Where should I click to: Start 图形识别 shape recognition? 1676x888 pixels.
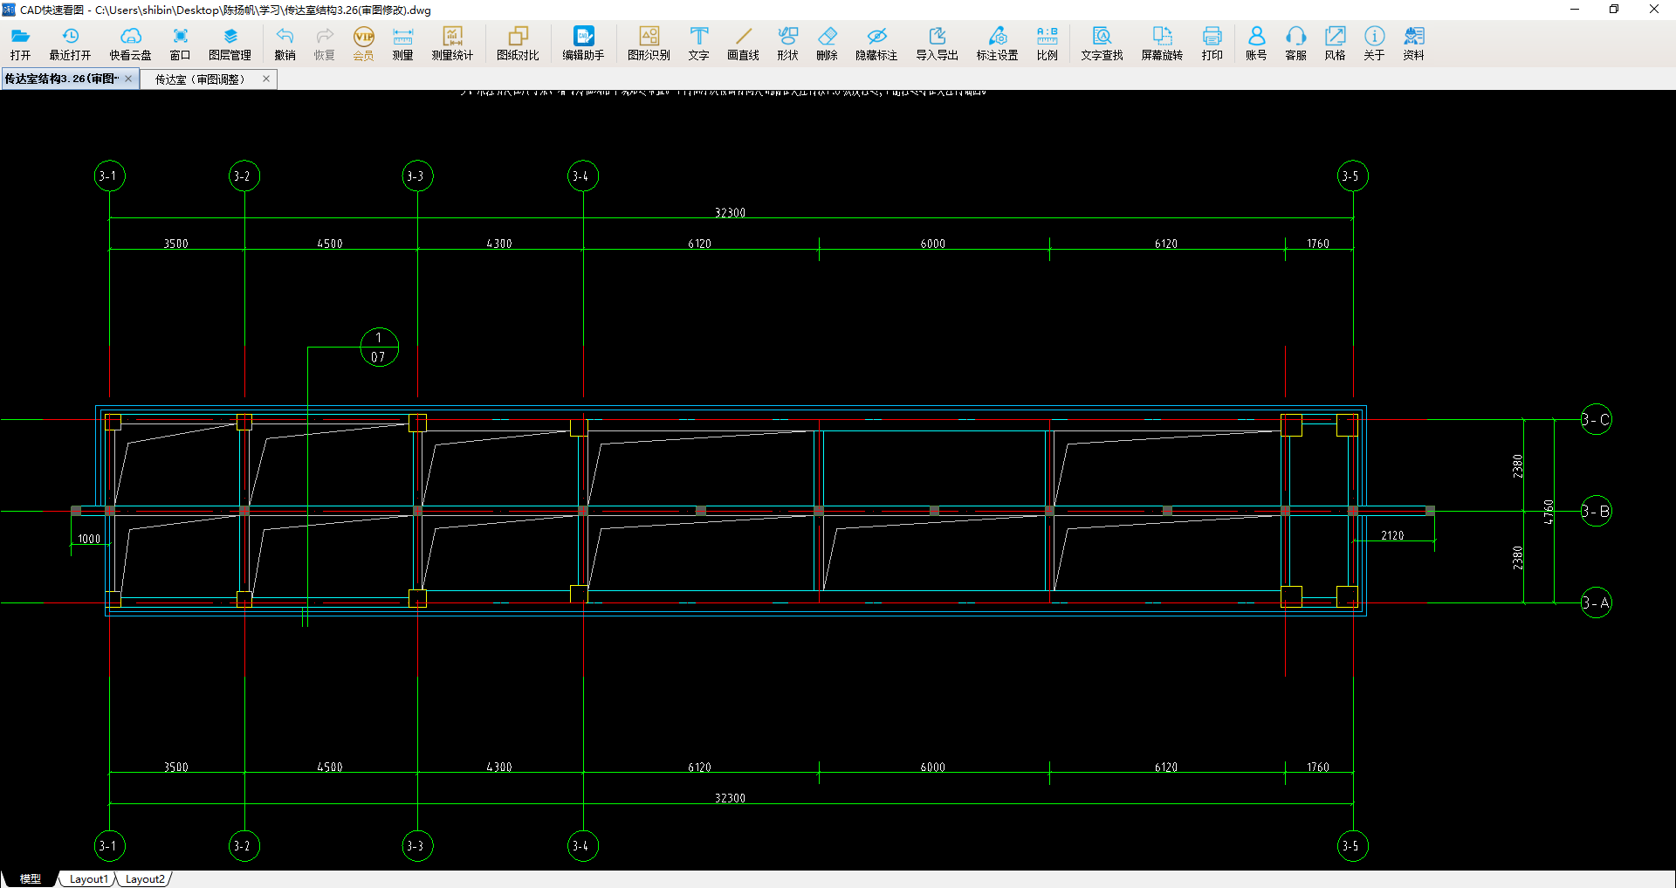(649, 43)
